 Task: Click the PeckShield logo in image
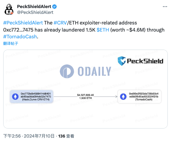click(140, 61)
